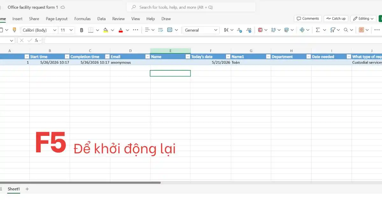Screen dimensions: 382x200
Task: Click the cell styles icon
Action: (x=286, y=30)
